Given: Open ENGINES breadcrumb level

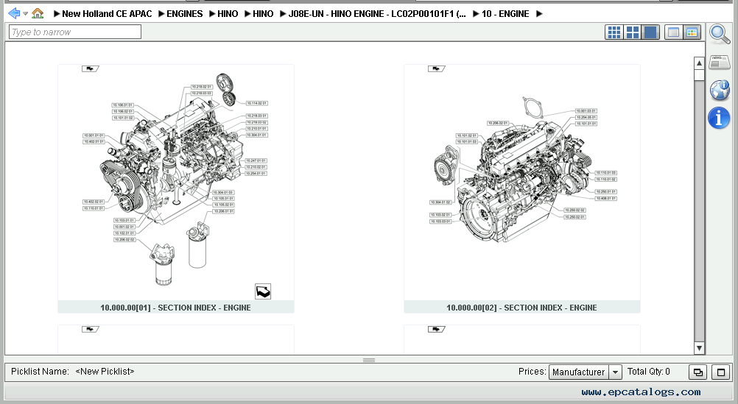Looking at the screenshot, I should [184, 14].
